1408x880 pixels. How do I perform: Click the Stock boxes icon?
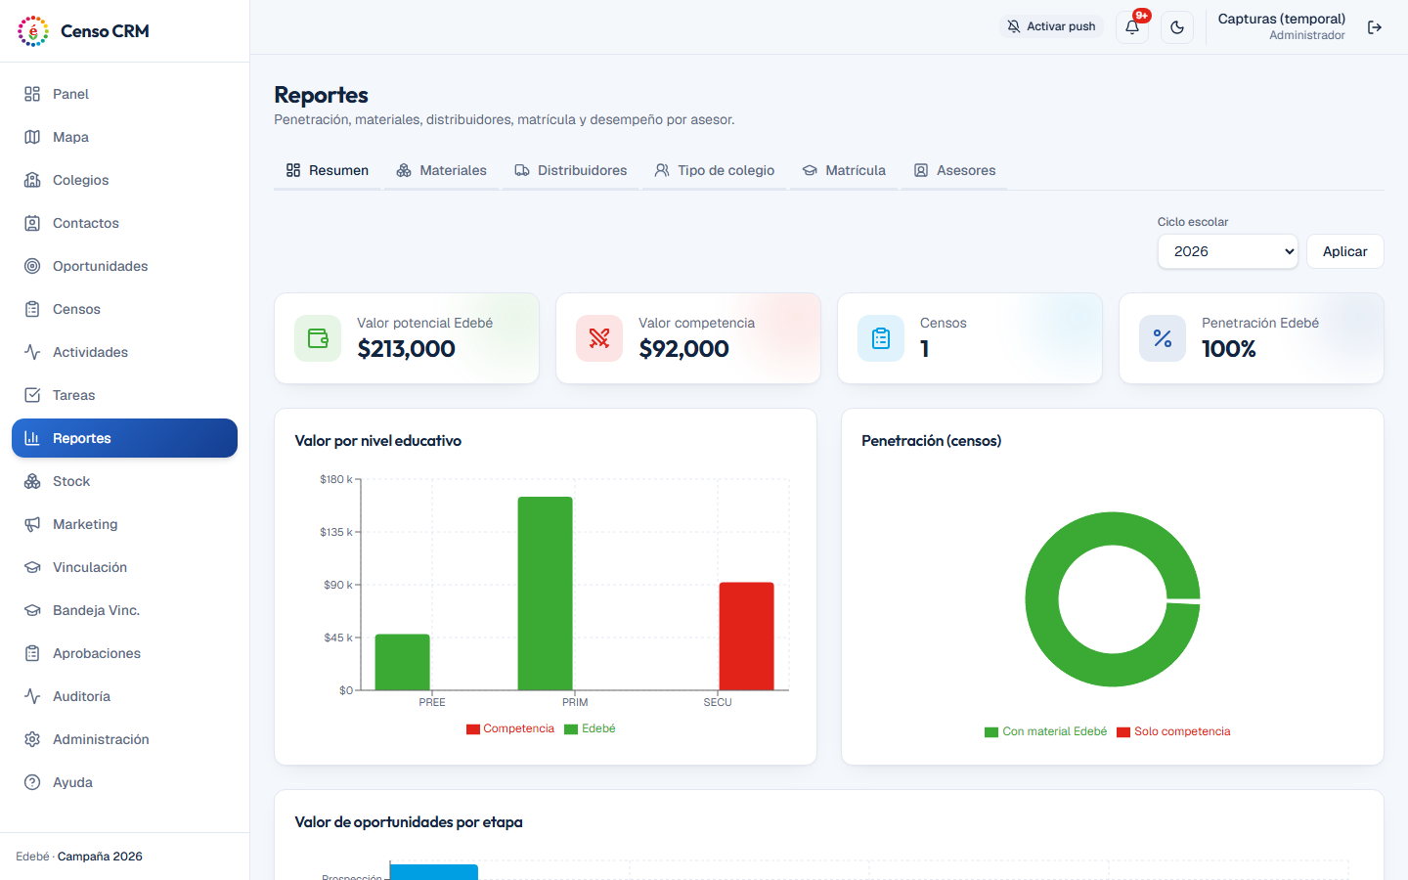[32, 481]
